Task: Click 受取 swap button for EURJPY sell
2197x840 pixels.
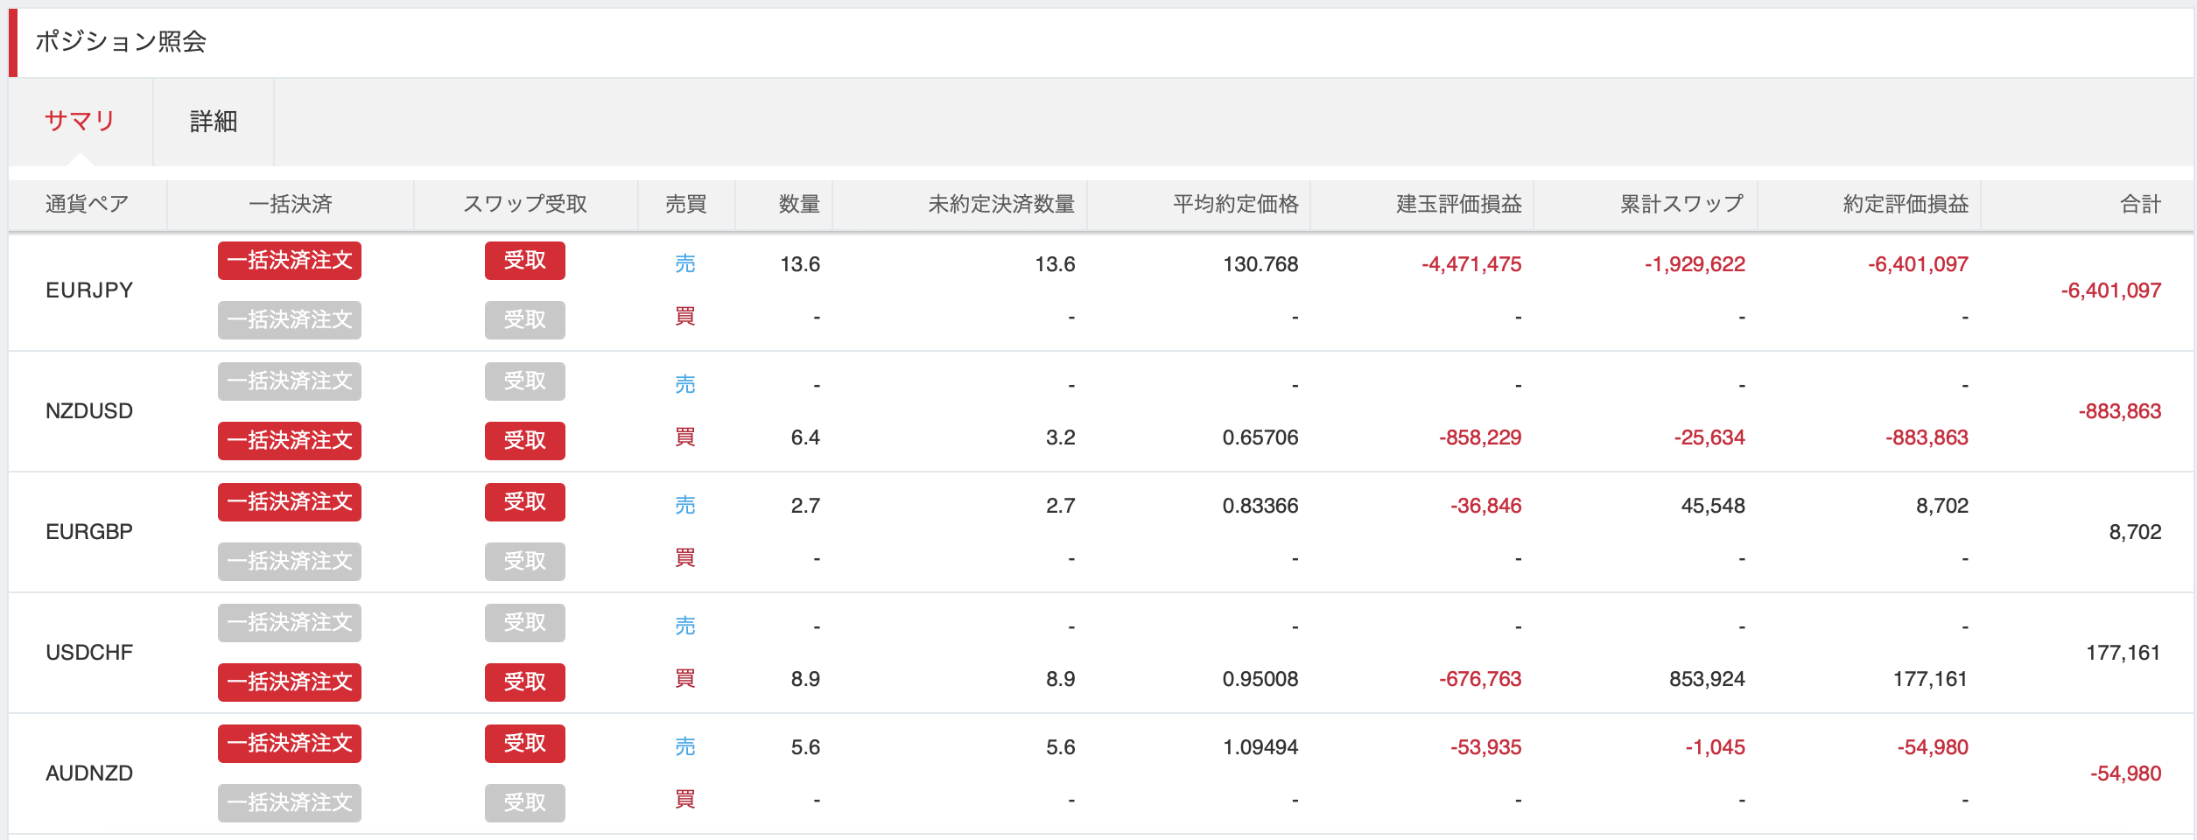Action: click(524, 261)
